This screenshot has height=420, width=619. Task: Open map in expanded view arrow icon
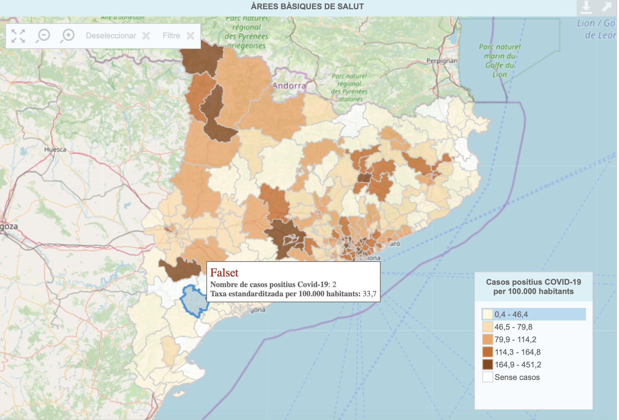click(x=607, y=7)
